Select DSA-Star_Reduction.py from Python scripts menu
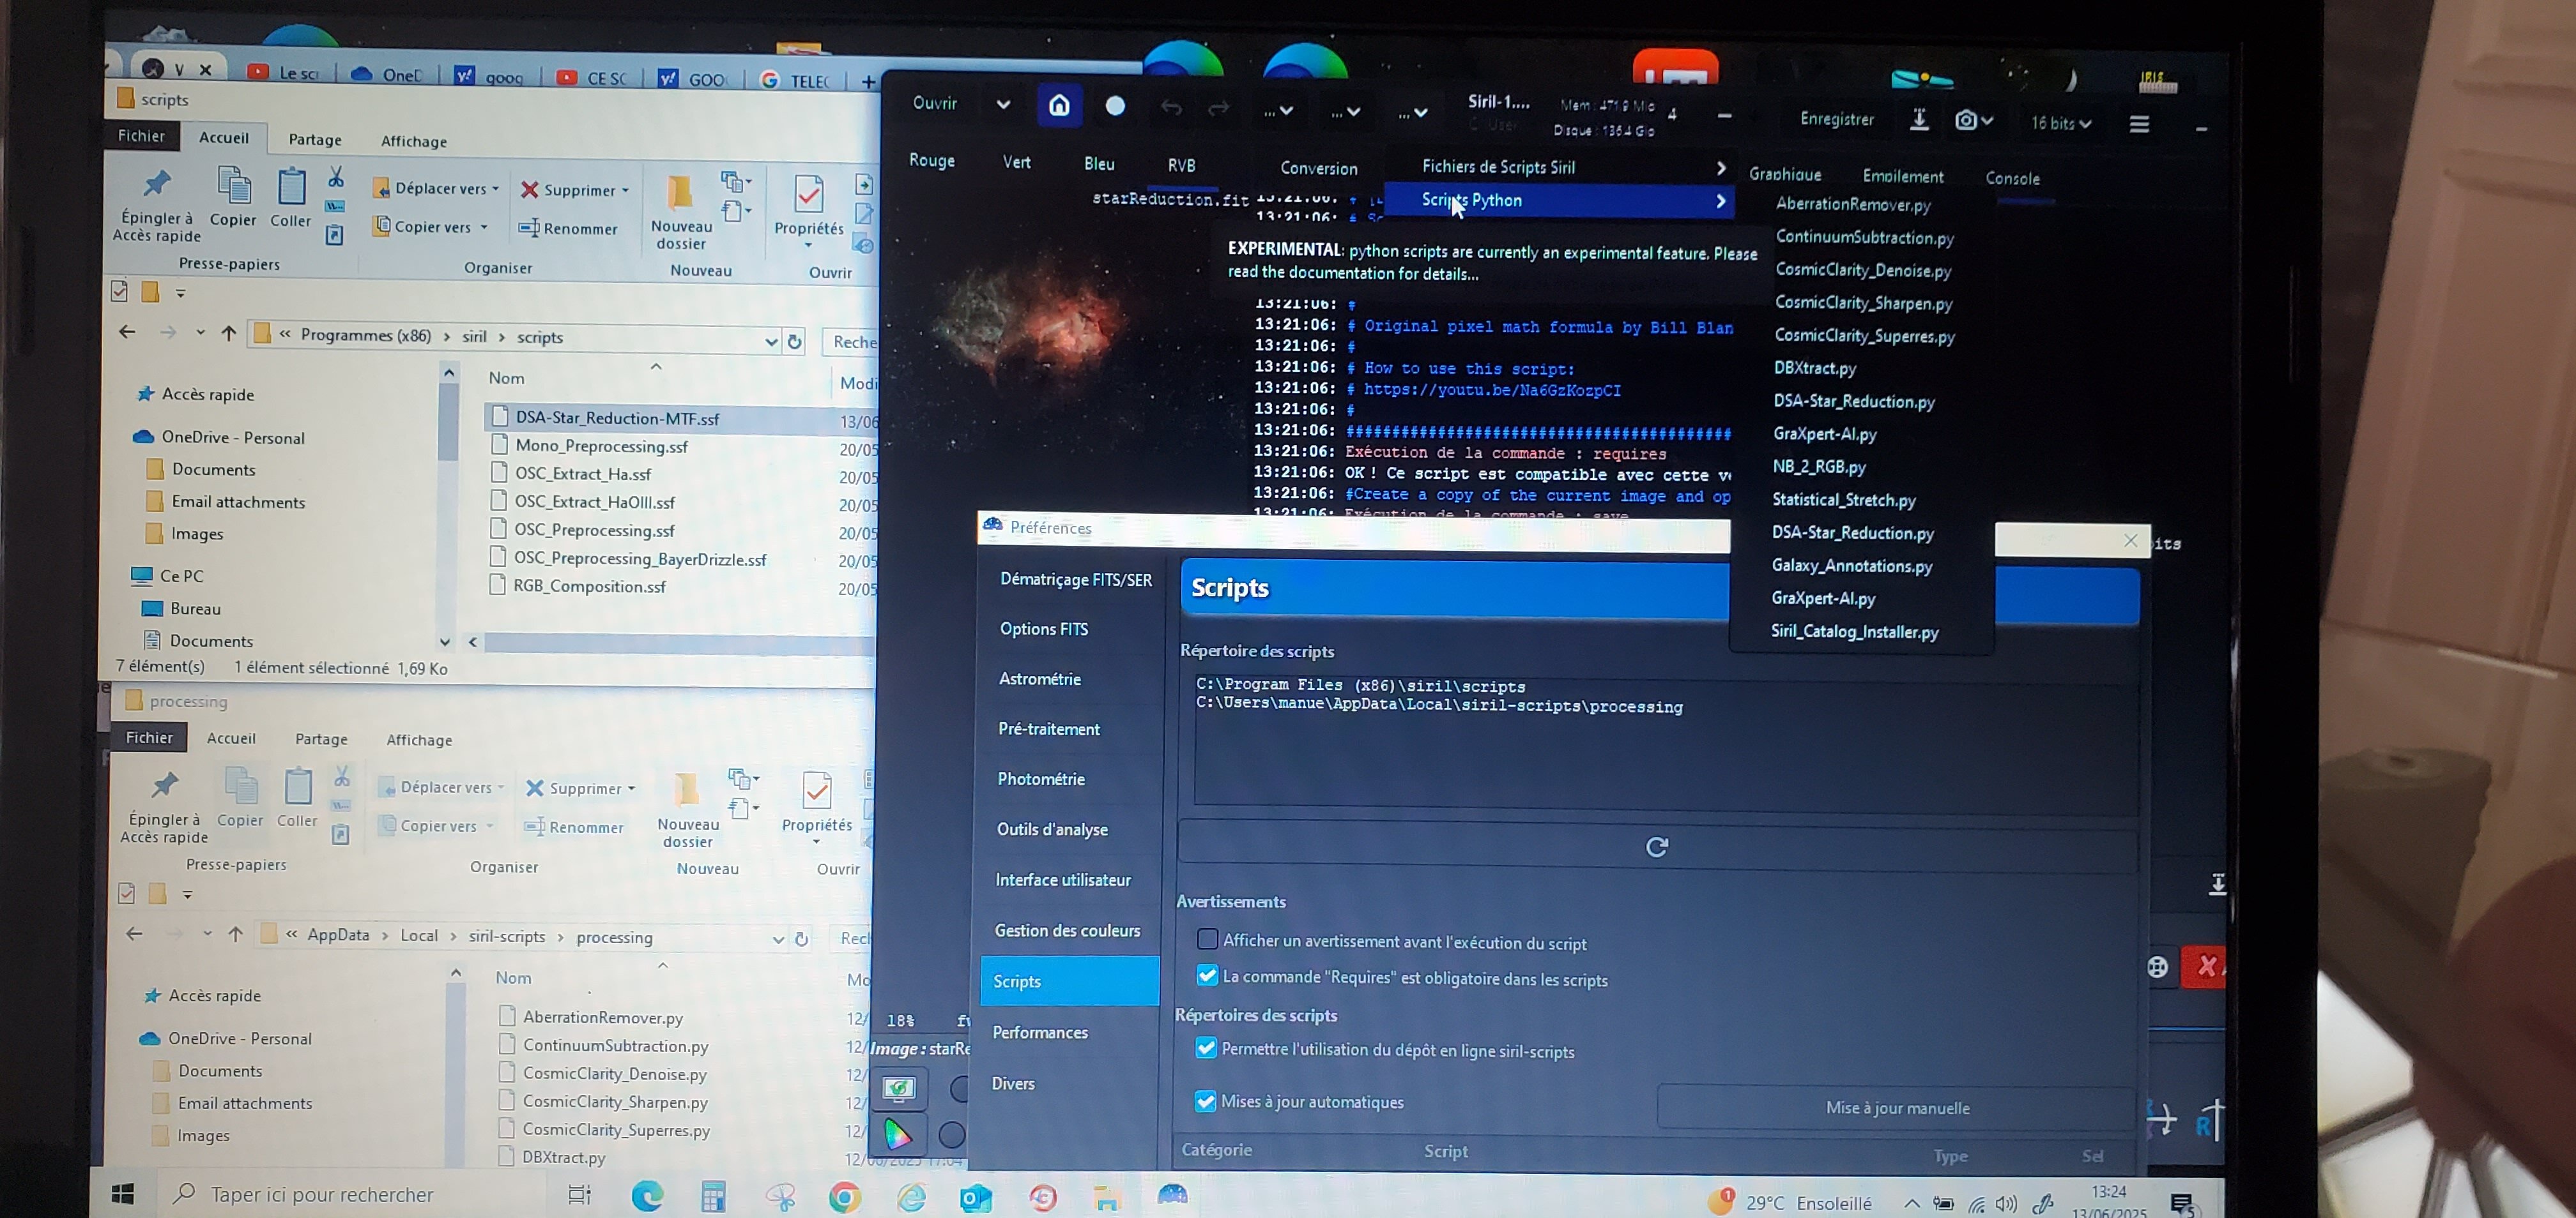The width and height of the screenshot is (2576, 1218). [1853, 402]
